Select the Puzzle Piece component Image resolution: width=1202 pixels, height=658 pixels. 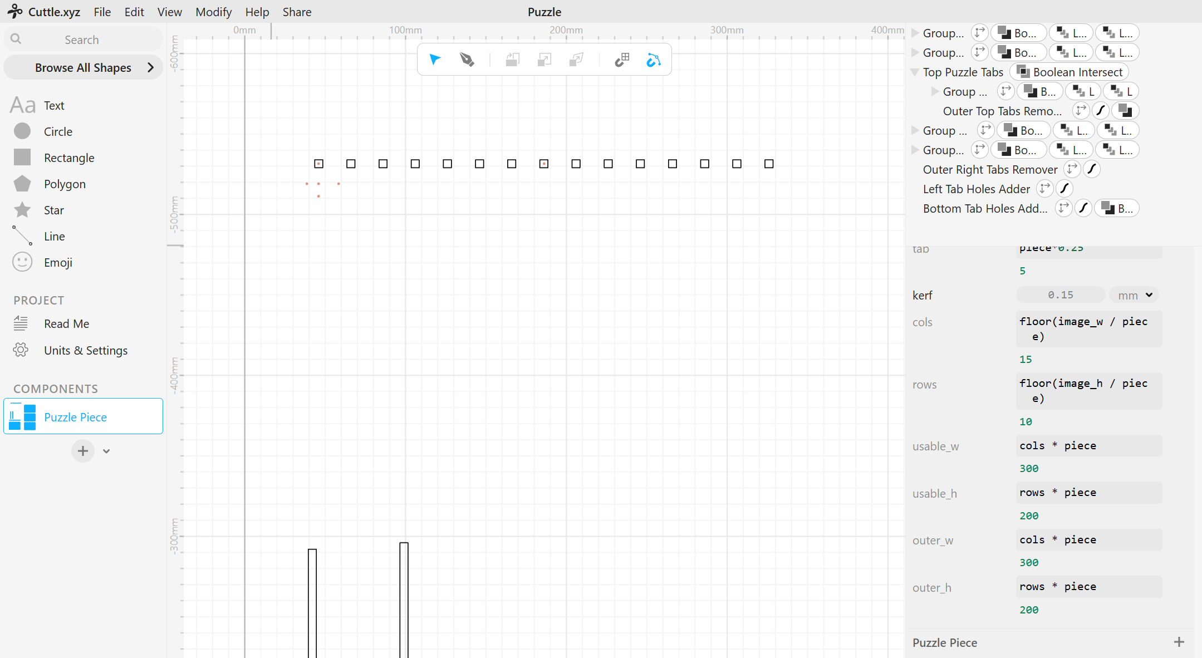point(83,416)
